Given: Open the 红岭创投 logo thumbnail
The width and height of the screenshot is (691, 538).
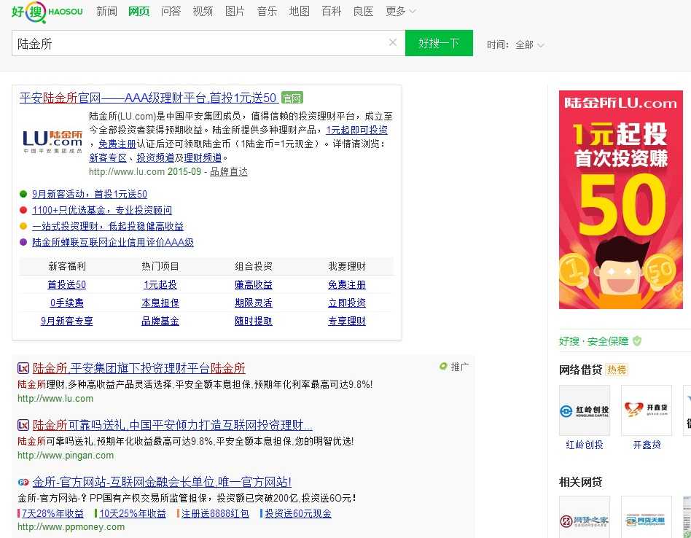Looking at the screenshot, I should pos(584,410).
